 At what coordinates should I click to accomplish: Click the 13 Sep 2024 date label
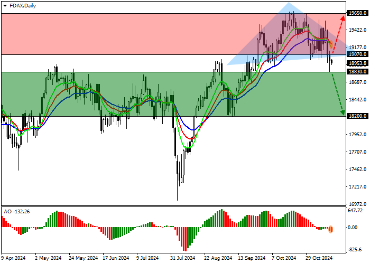[x=252, y=258]
